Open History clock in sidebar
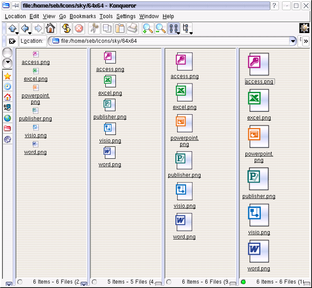The image size is (312, 288). point(7,86)
